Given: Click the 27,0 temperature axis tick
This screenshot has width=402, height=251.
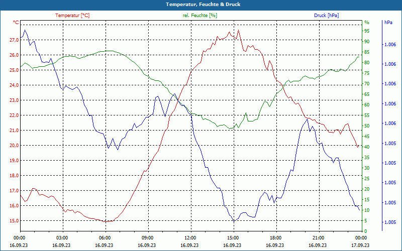Looking at the screenshot, I should (x=15, y=40).
